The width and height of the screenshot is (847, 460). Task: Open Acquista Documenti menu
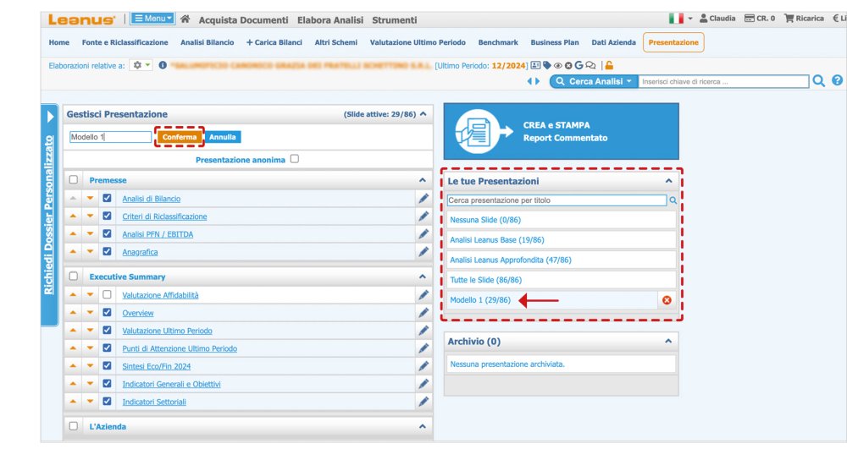tap(244, 20)
